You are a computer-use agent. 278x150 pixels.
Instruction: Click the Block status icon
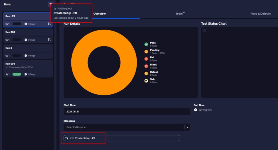[x=146, y=66]
